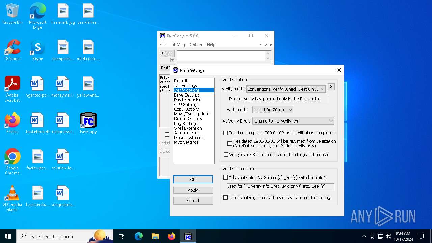Select Delete Options in the list
The height and width of the screenshot is (243, 432).
[x=194, y=119]
